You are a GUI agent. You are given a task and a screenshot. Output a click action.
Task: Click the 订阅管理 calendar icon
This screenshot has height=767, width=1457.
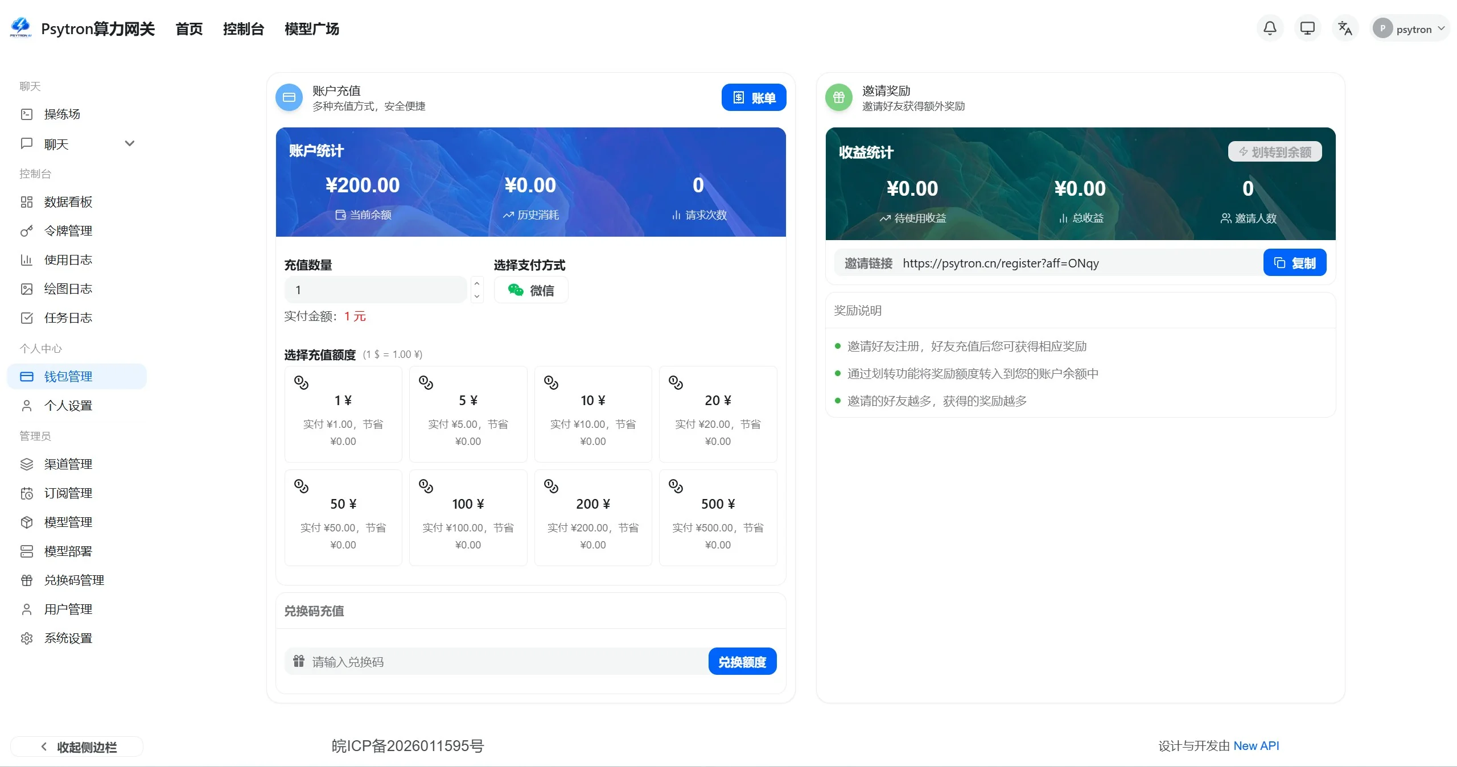coord(27,493)
